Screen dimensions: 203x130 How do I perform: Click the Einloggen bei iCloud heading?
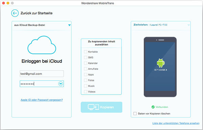[42, 61]
